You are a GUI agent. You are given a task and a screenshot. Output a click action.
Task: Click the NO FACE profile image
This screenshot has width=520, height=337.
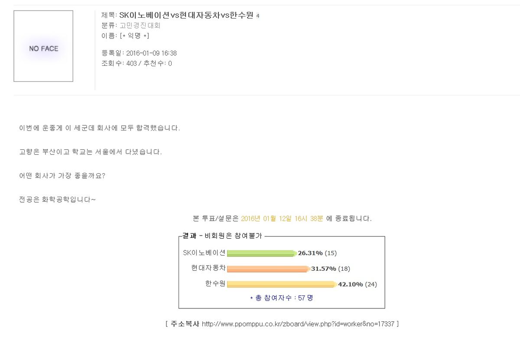(x=43, y=46)
